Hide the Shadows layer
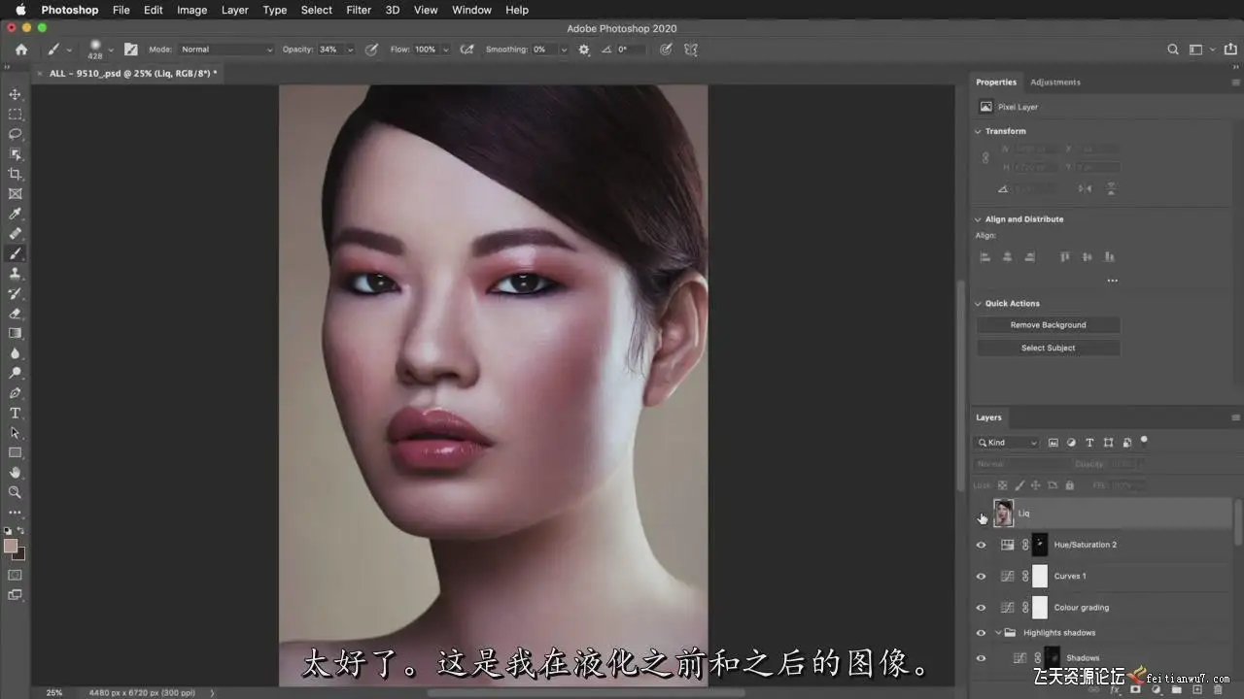Image resolution: width=1244 pixels, height=699 pixels. coord(981,658)
